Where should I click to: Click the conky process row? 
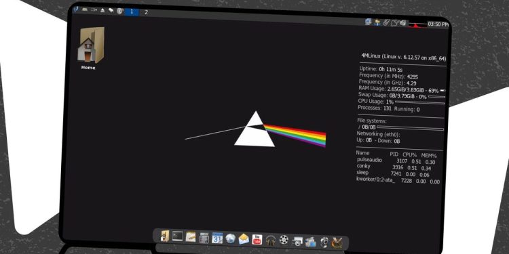tap(393, 167)
